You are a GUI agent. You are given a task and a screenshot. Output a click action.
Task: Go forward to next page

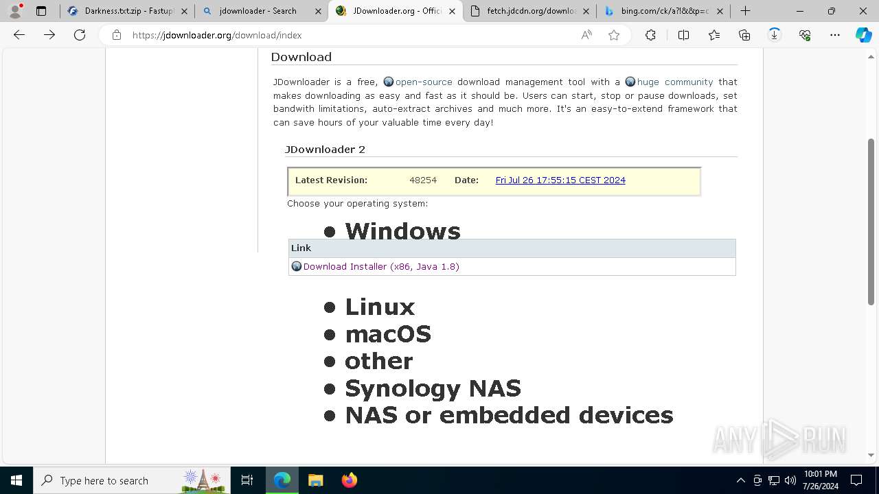[x=49, y=35]
